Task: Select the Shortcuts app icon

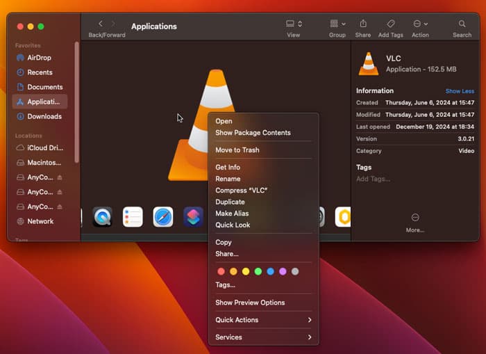Action: (194, 217)
